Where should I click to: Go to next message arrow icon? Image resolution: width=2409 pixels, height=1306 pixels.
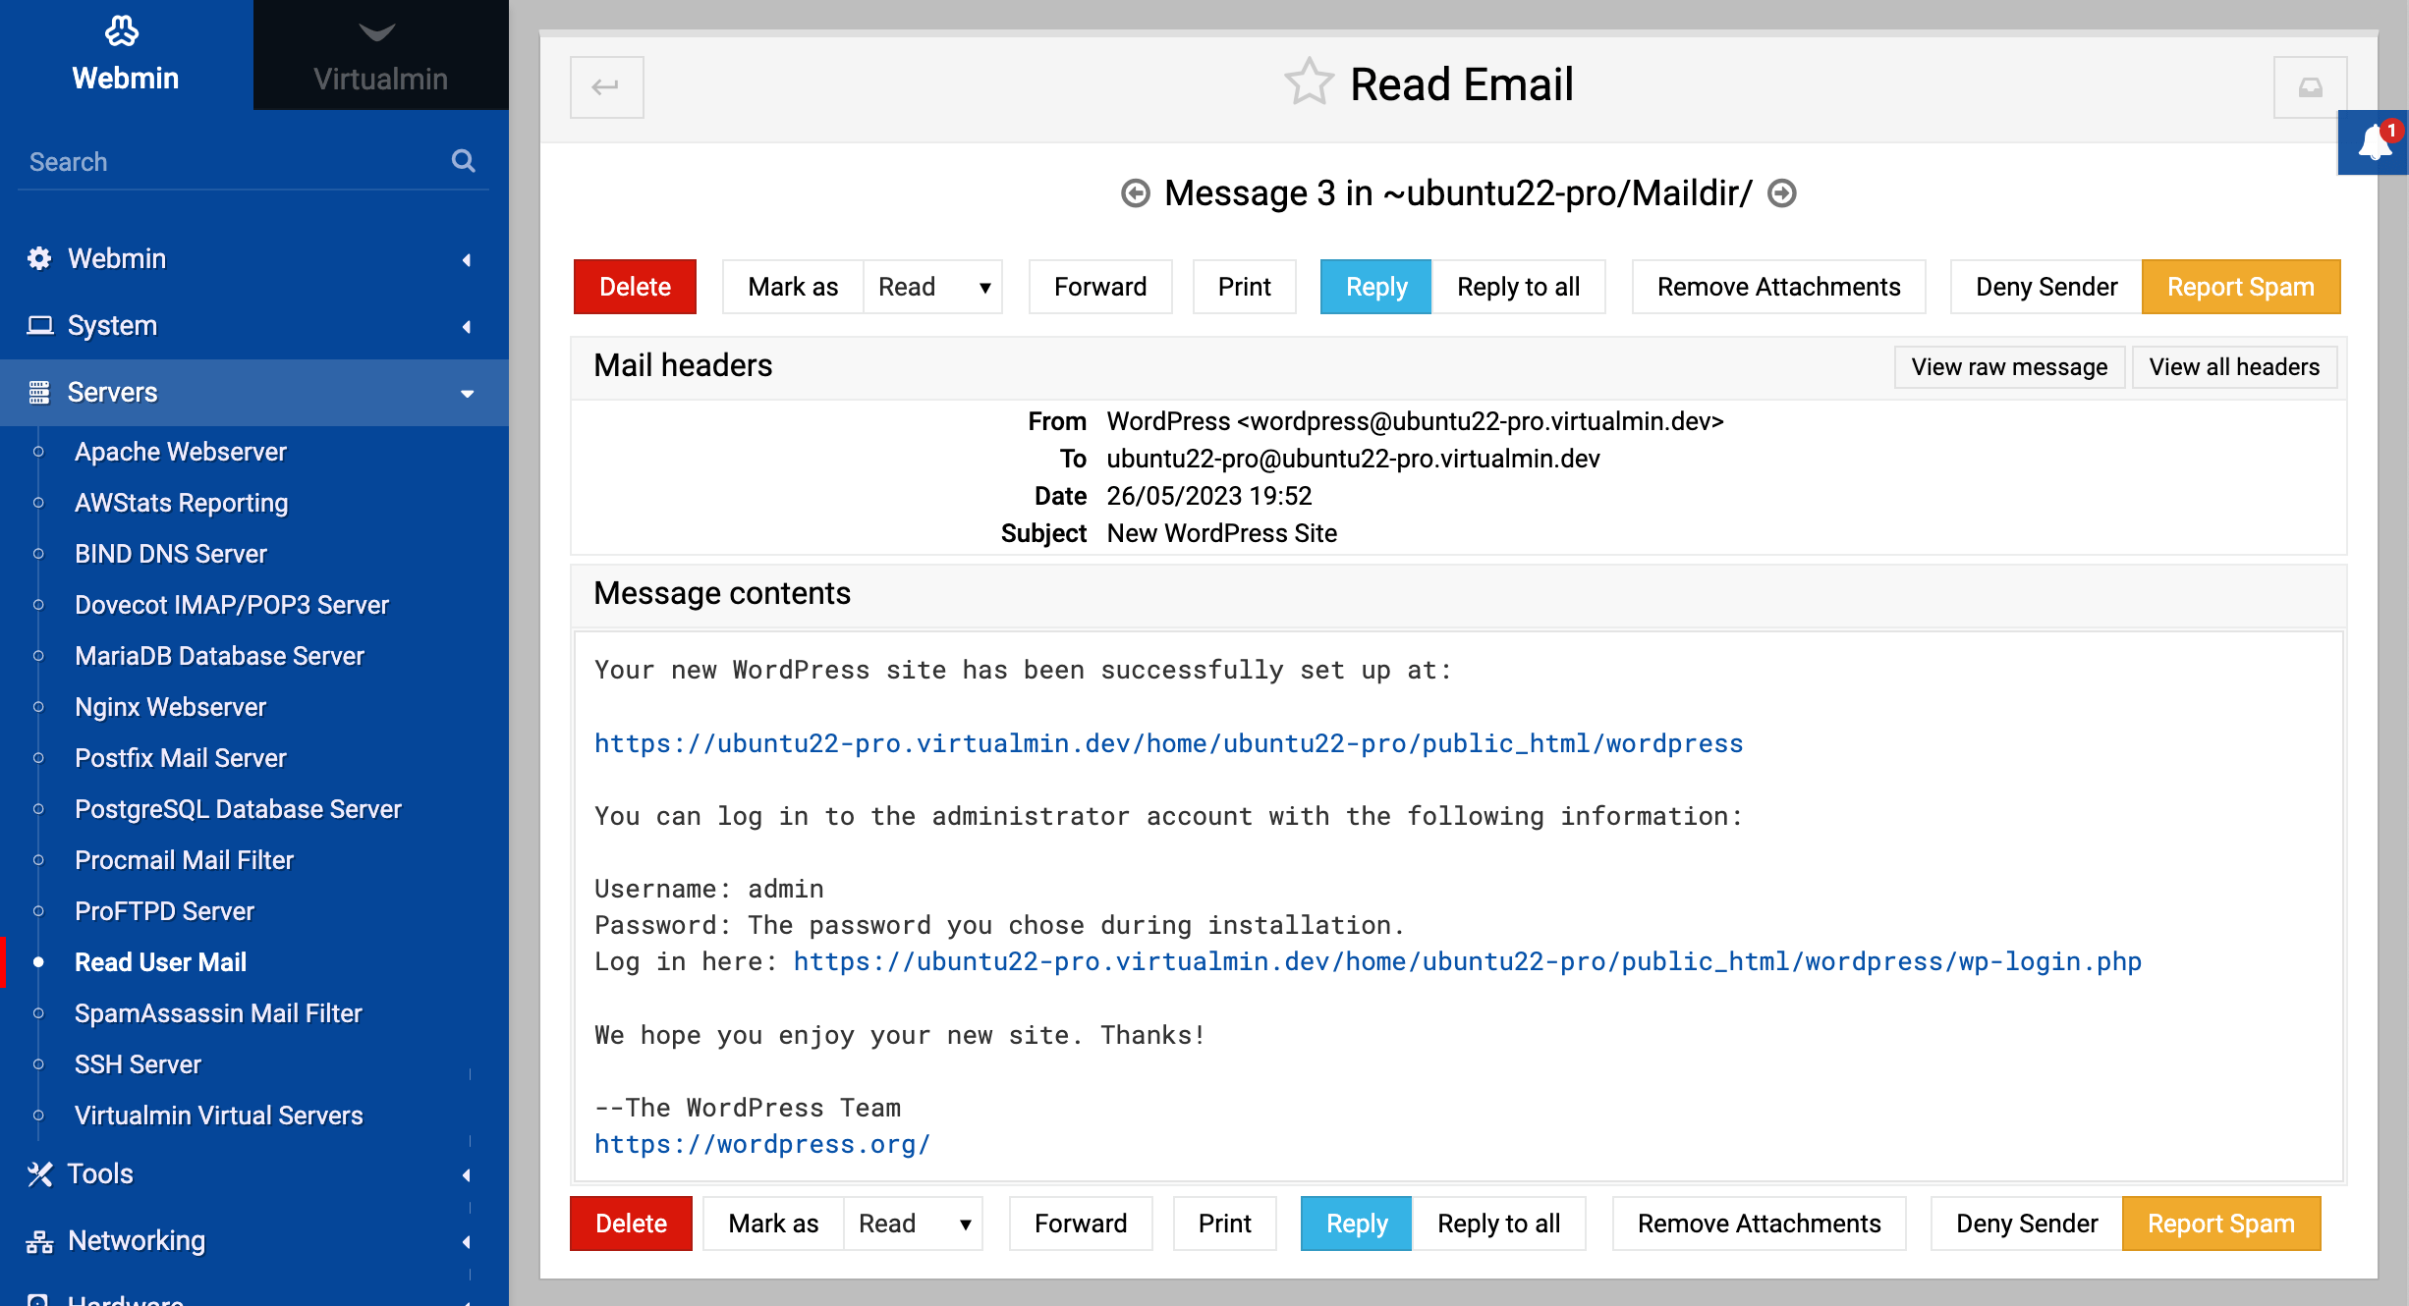click(1782, 193)
